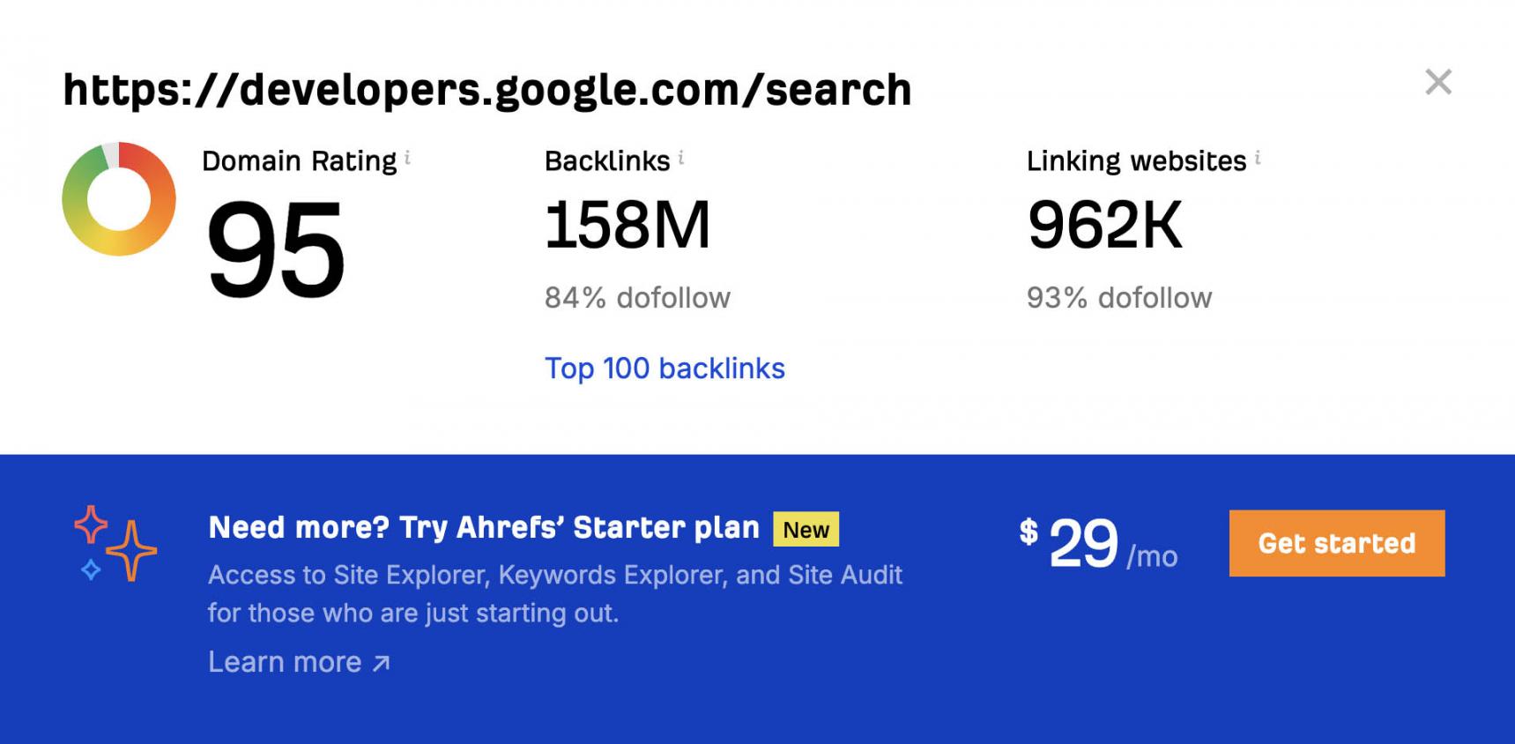
Task: Close the backlink results panel
Action: click(x=1437, y=82)
